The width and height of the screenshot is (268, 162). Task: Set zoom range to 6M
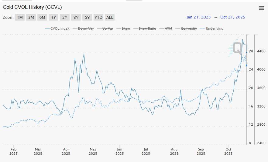pos(42,17)
